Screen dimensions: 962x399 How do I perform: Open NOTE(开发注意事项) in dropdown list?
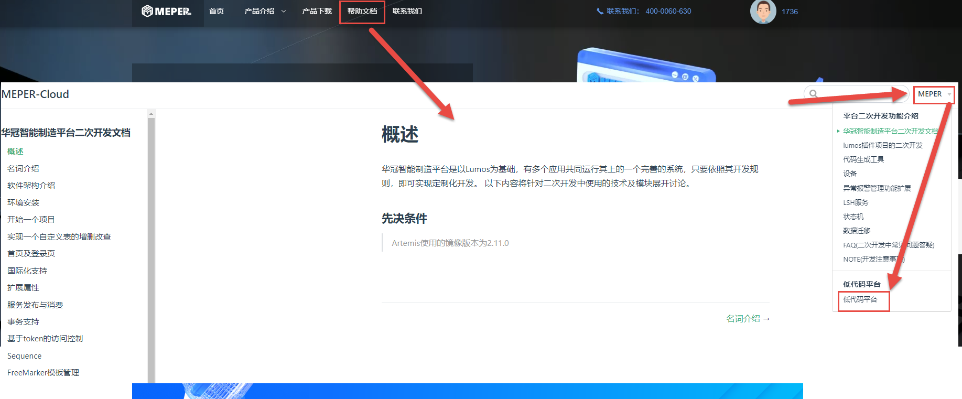point(874,259)
